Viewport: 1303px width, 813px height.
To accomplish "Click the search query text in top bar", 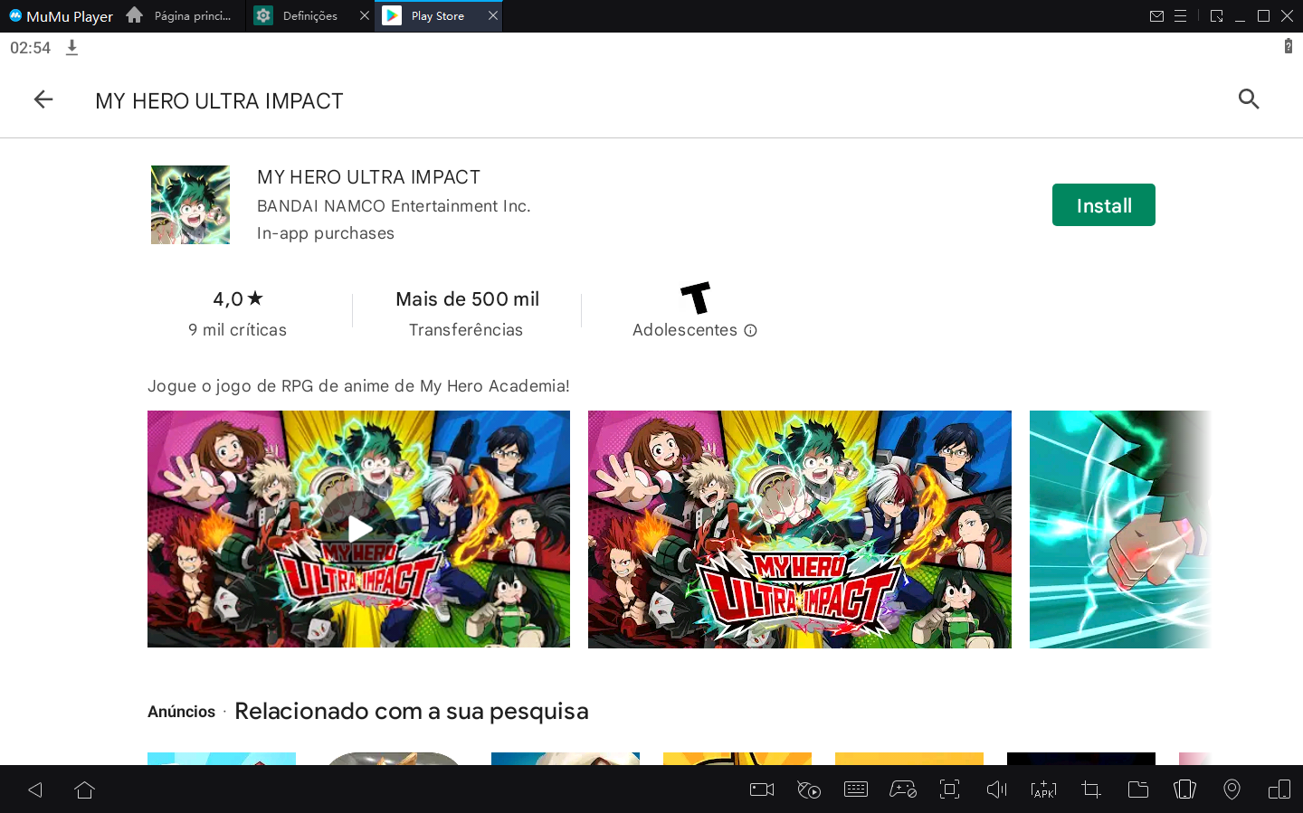I will coord(219,100).
